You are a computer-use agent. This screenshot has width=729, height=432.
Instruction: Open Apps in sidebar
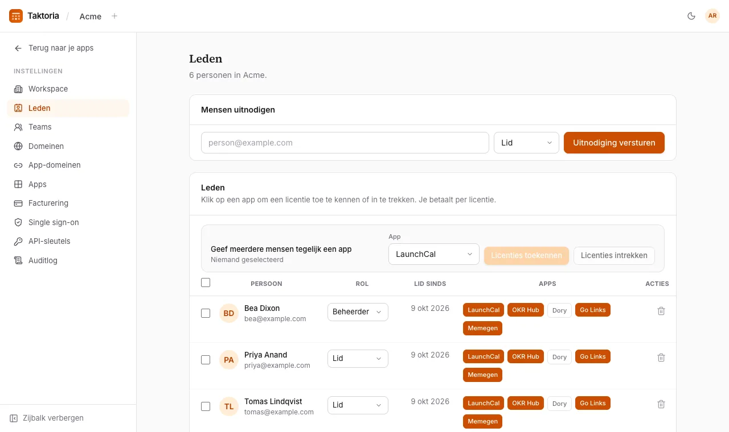pos(68,184)
